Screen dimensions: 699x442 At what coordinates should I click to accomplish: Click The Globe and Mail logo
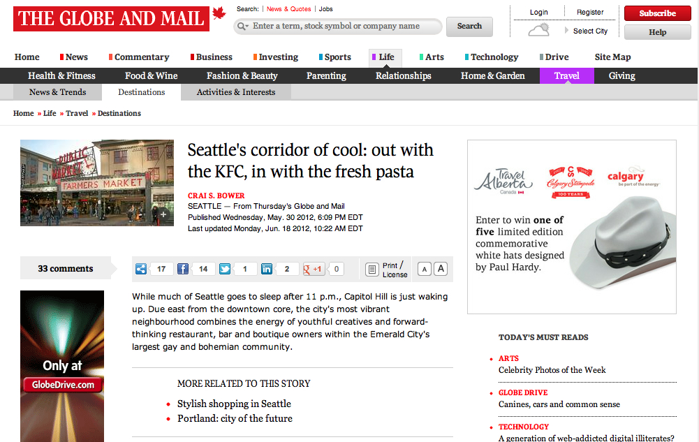(x=112, y=19)
